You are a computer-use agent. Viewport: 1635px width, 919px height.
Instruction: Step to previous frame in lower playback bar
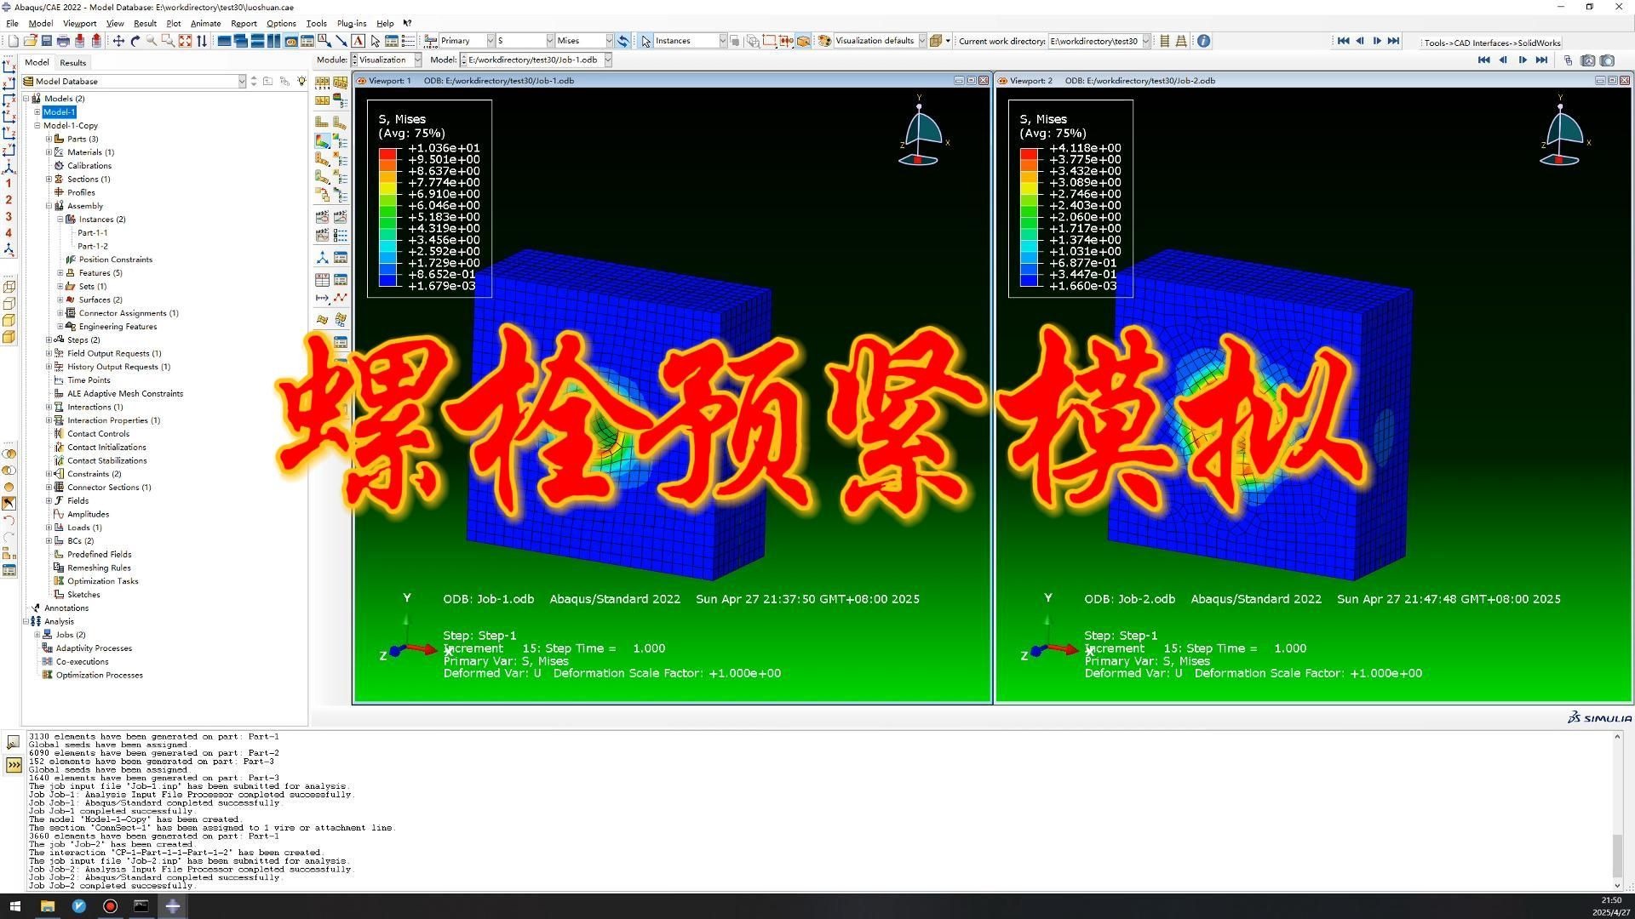1503,60
